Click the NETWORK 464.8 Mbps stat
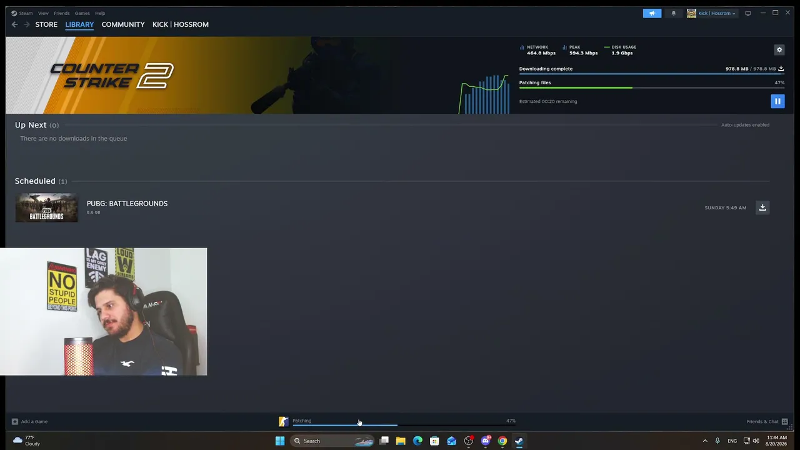 537,50
